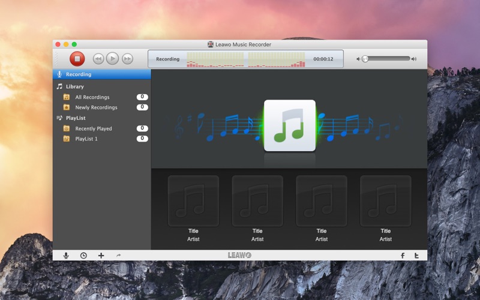The width and height of the screenshot is (480, 300).
Task: Maximize the window with green button
Action: coord(74,44)
